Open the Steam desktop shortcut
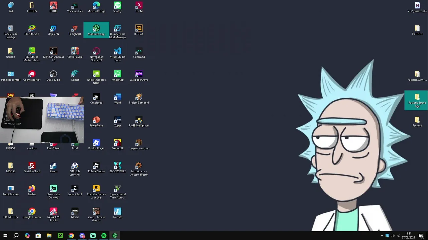 point(53,168)
